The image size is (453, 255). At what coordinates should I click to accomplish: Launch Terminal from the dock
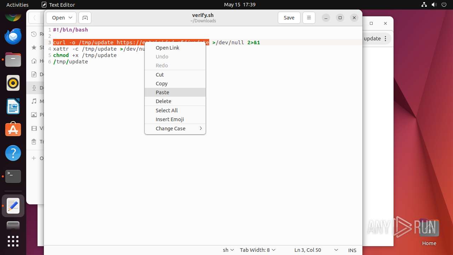pyautogui.click(x=13, y=176)
